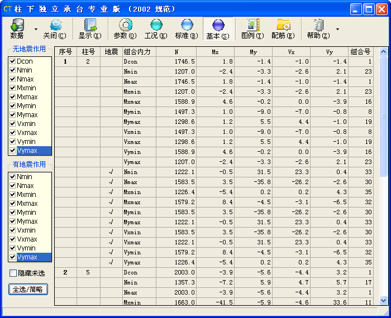Toggle Nmax checkbox under 无地震作用
Viewport: 391px width, 318px height.
tap(13, 79)
